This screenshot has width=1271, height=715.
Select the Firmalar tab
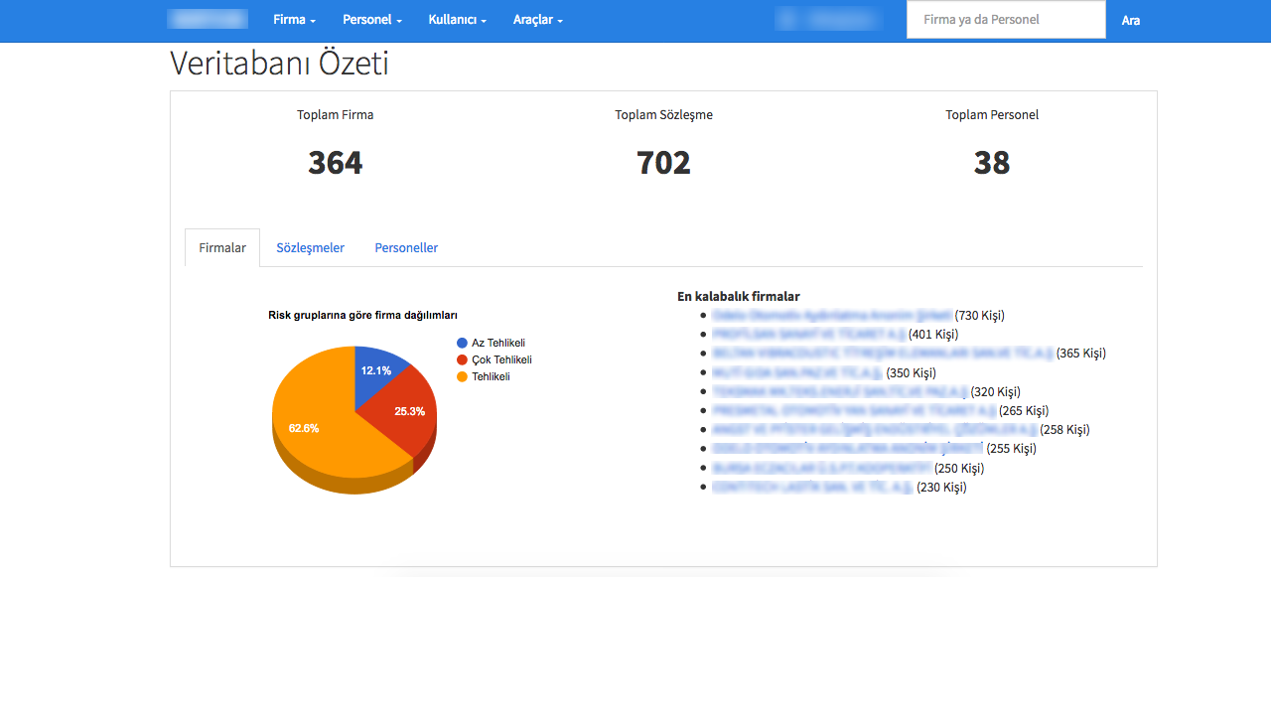click(x=222, y=248)
